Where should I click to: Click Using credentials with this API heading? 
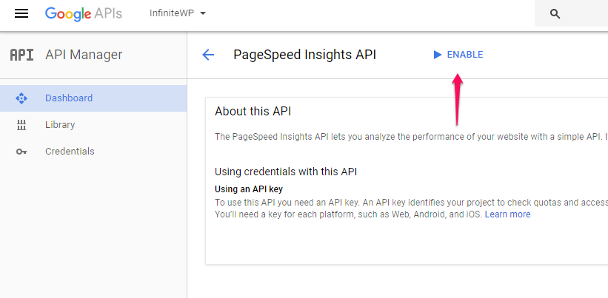click(x=286, y=172)
